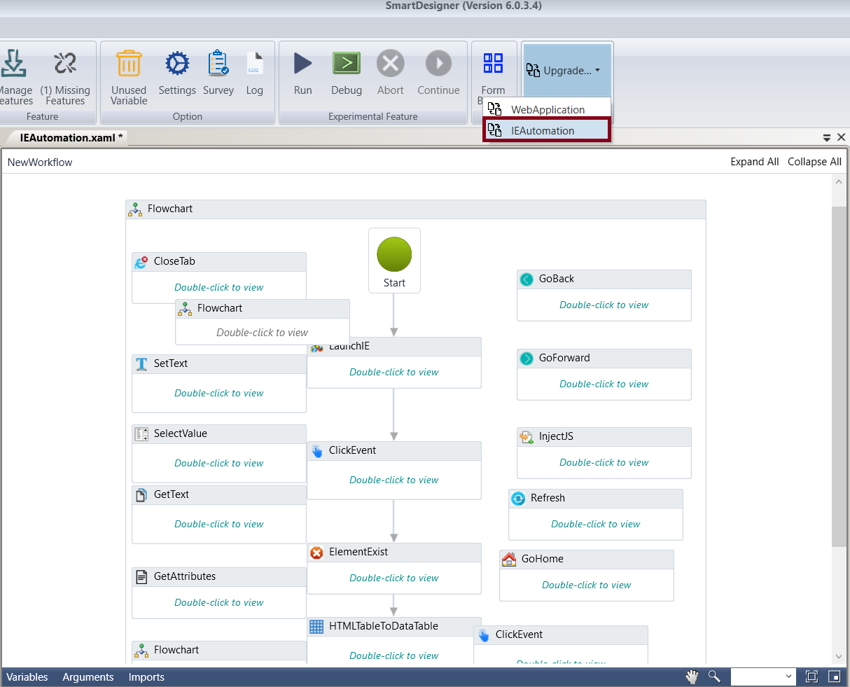Click the Abort icon
This screenshot has width=850, height=687.
point(390,64)
